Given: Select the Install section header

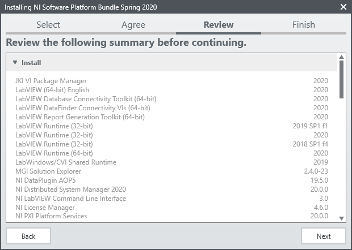Looking at the screenshot, I should [x=171, y=63].
